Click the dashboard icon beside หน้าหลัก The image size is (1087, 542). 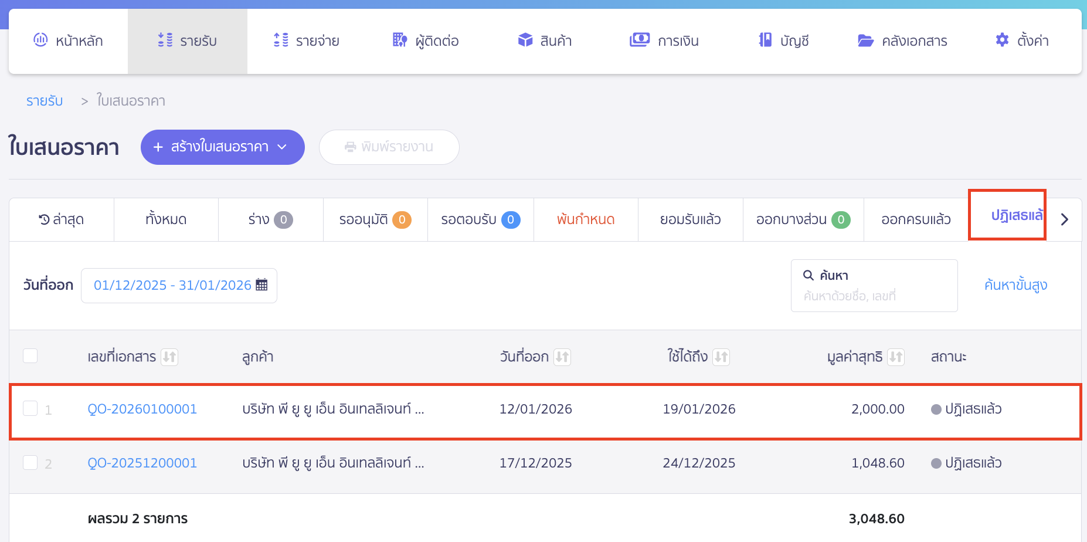point(40,40)
